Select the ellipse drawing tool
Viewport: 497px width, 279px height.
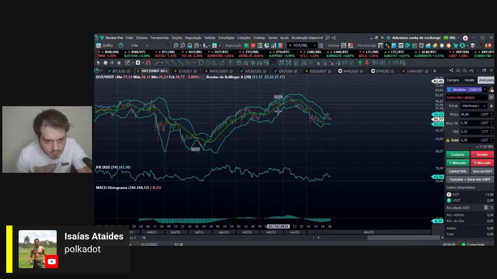coord(208,63)
